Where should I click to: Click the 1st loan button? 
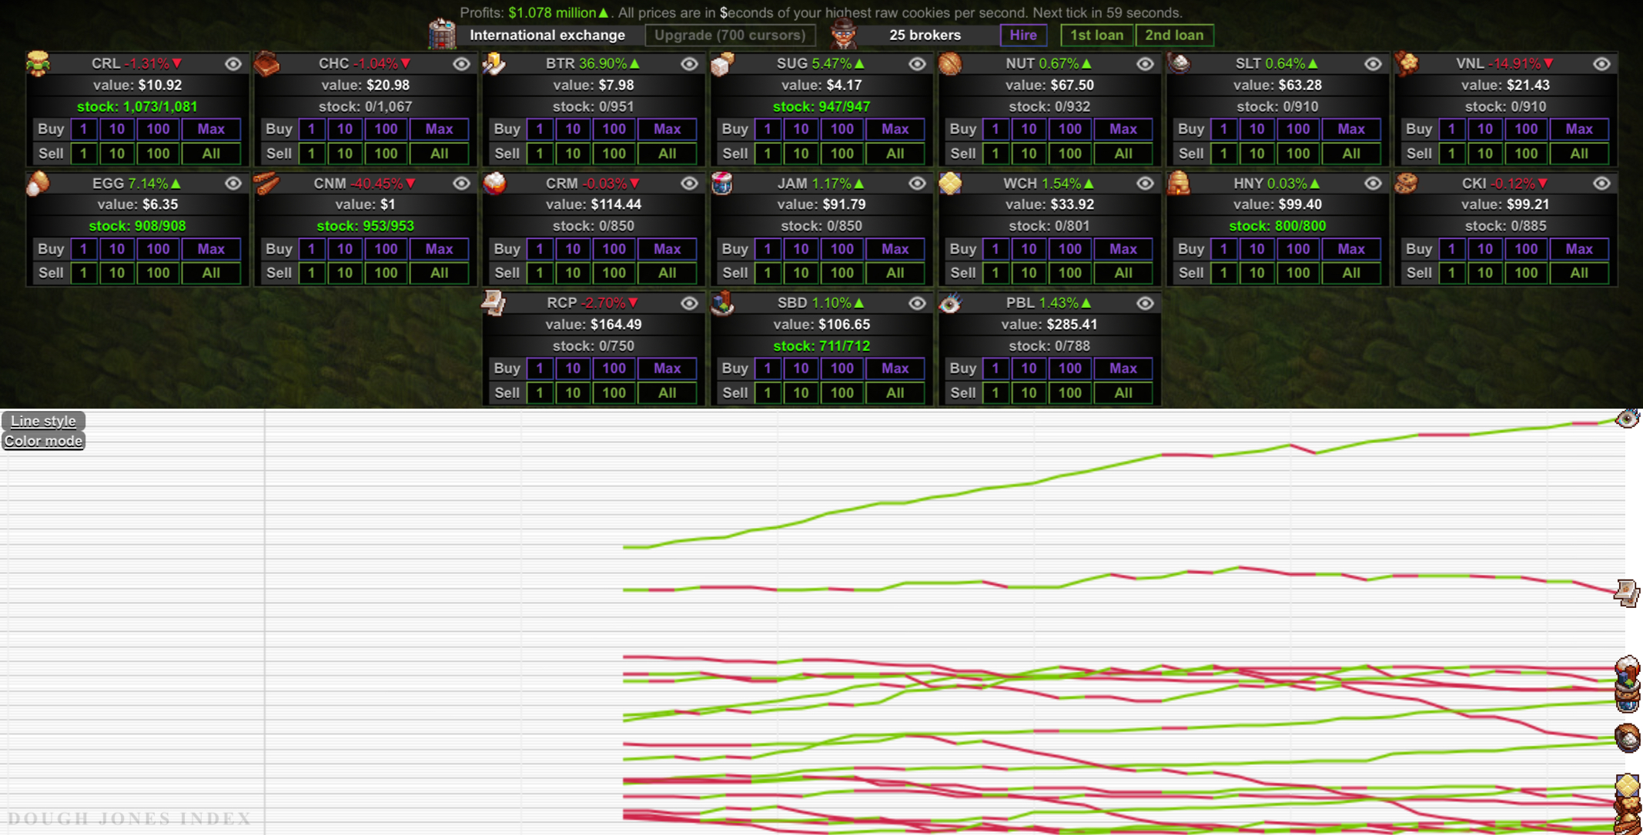1096,35
